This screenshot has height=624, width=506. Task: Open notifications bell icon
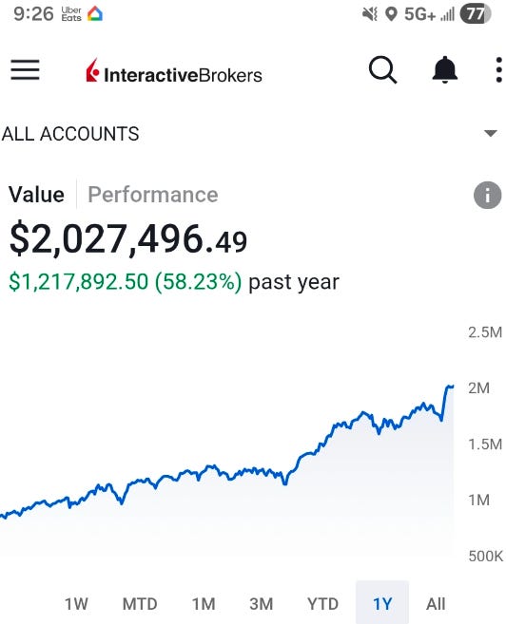click(x=444, y=70)
